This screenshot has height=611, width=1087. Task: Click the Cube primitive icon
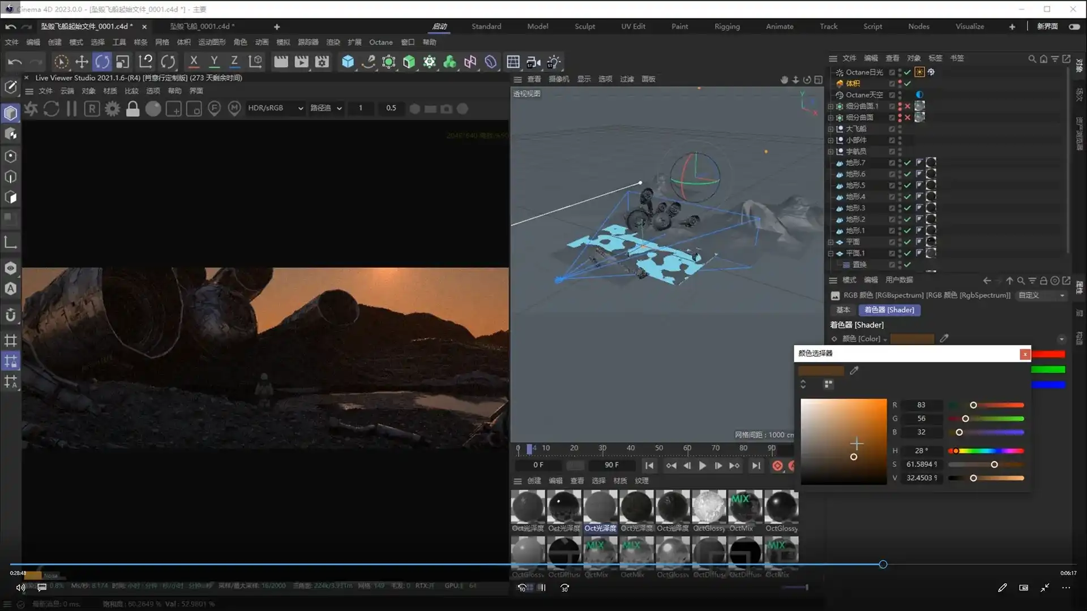click(x=348, y=62)
